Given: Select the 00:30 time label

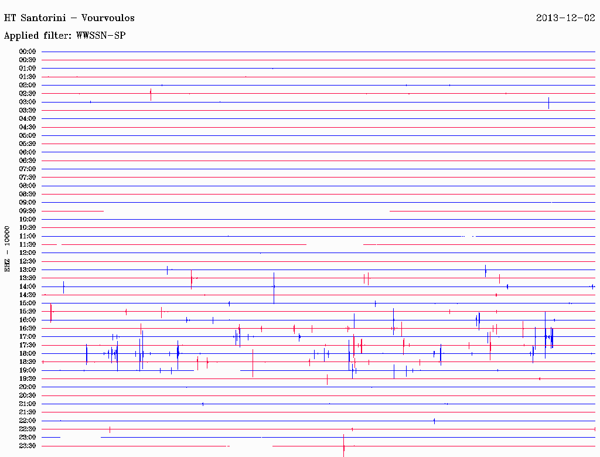Looking at the screenshot, I should [x=28, y=60].
